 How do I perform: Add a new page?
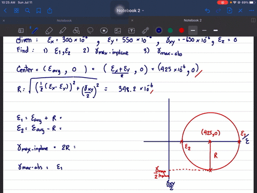click(230, 11)
